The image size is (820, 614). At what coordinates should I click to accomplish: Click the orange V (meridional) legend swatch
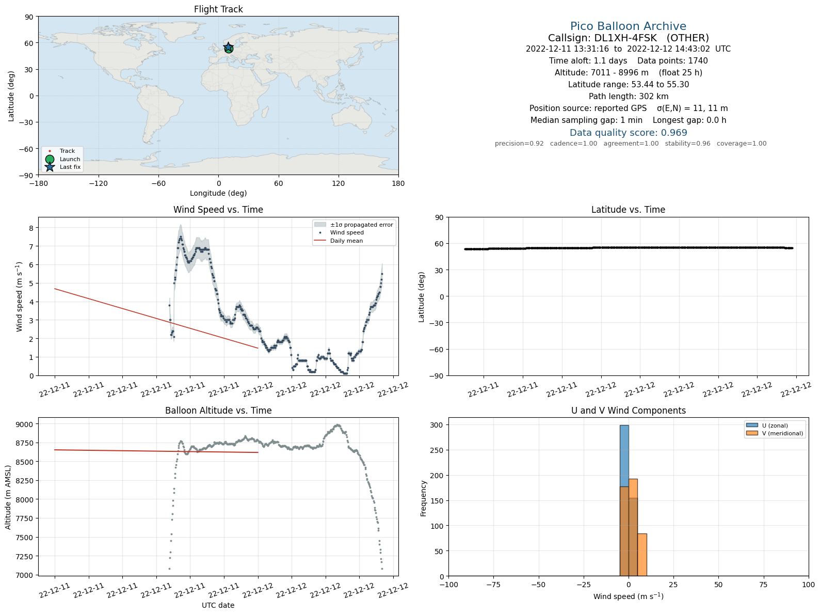pos(752,433)
